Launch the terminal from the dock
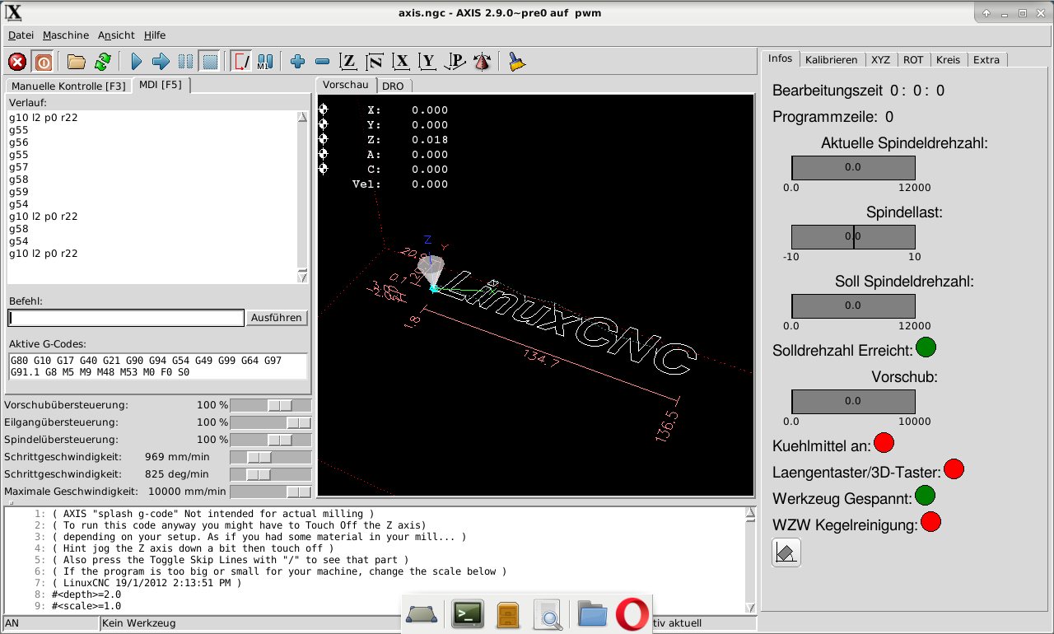1054x634 pixels. click(x=468, y=613)
